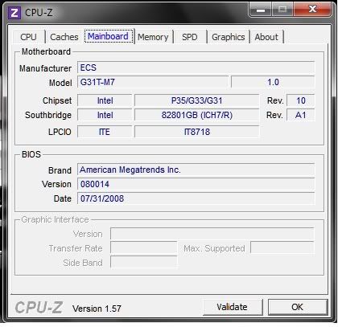Select the BIOS Version 080014 field

tap(196, 184)
